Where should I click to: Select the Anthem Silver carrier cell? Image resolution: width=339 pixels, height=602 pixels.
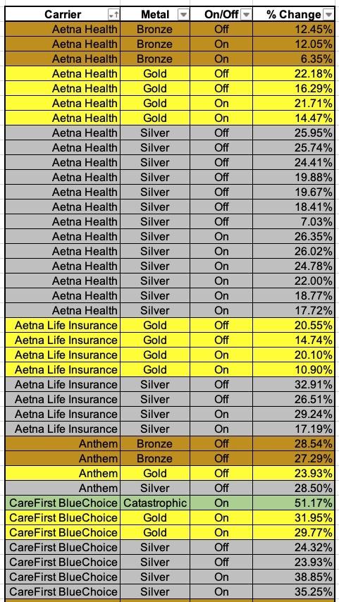(x=63, y=488)
